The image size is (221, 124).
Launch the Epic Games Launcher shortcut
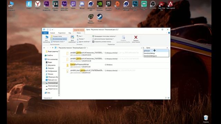click(x=108, y=4)
